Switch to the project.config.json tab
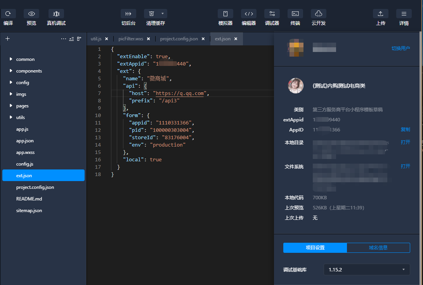Screen dimensions: 423x285 179,39
